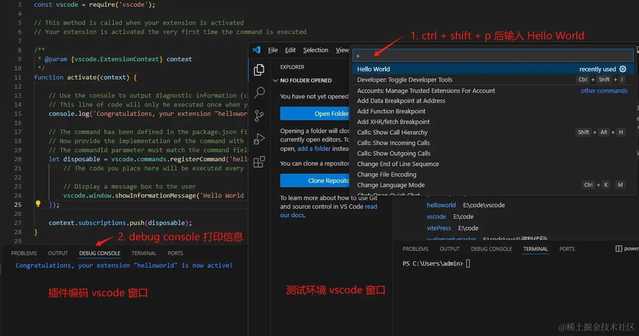Screen dimensions: 639x336
Task: Select Hello World command in palette
Action: [x=493, y=69]
